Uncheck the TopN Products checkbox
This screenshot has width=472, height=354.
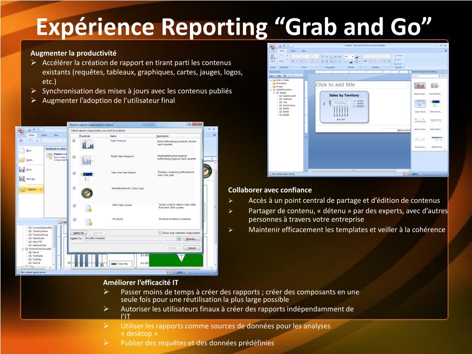click(x=74, y=141)
